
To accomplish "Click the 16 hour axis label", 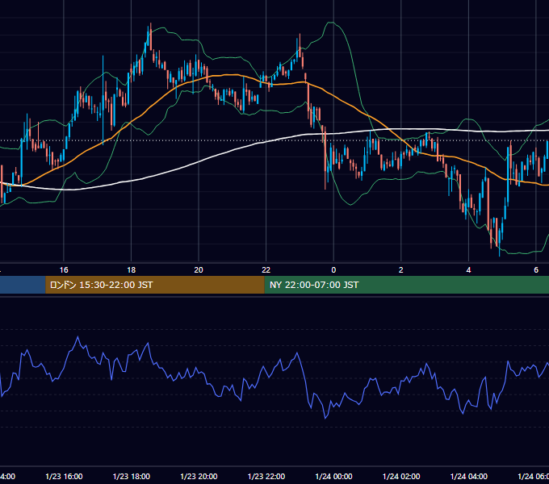I will tap(64, 270).
